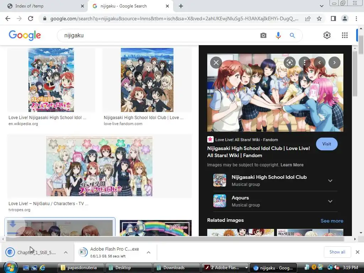The height and width of the screenshot is (273, 364).
Task: Start voice search with the microphone
Action: click(x=278, y=36)
